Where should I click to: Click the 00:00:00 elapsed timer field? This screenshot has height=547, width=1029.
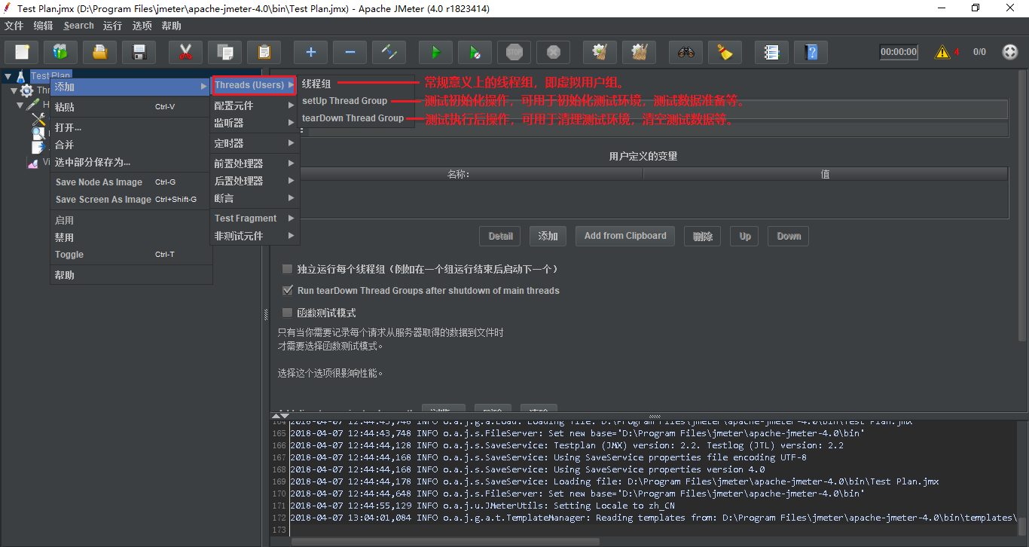(x=899, y=52)
